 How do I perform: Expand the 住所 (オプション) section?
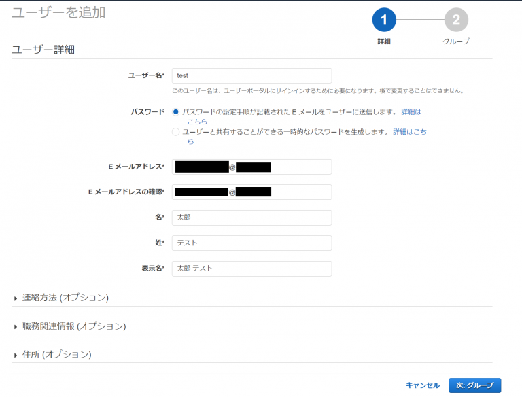(56, 355)
